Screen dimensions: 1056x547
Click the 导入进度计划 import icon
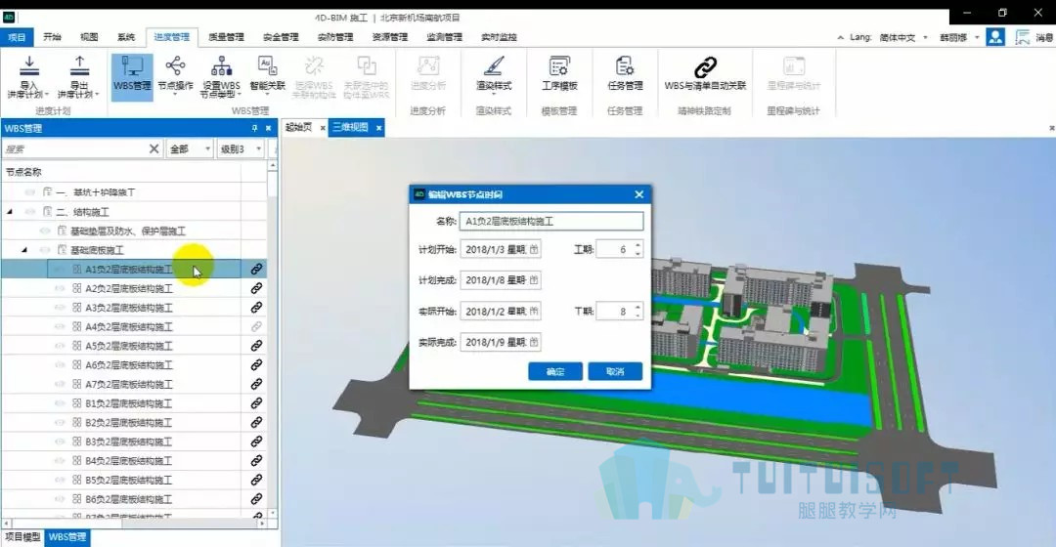pyautogui.click(x=28, y=66)
